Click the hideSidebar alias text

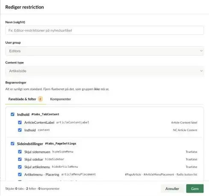click(x=54, y=159)
